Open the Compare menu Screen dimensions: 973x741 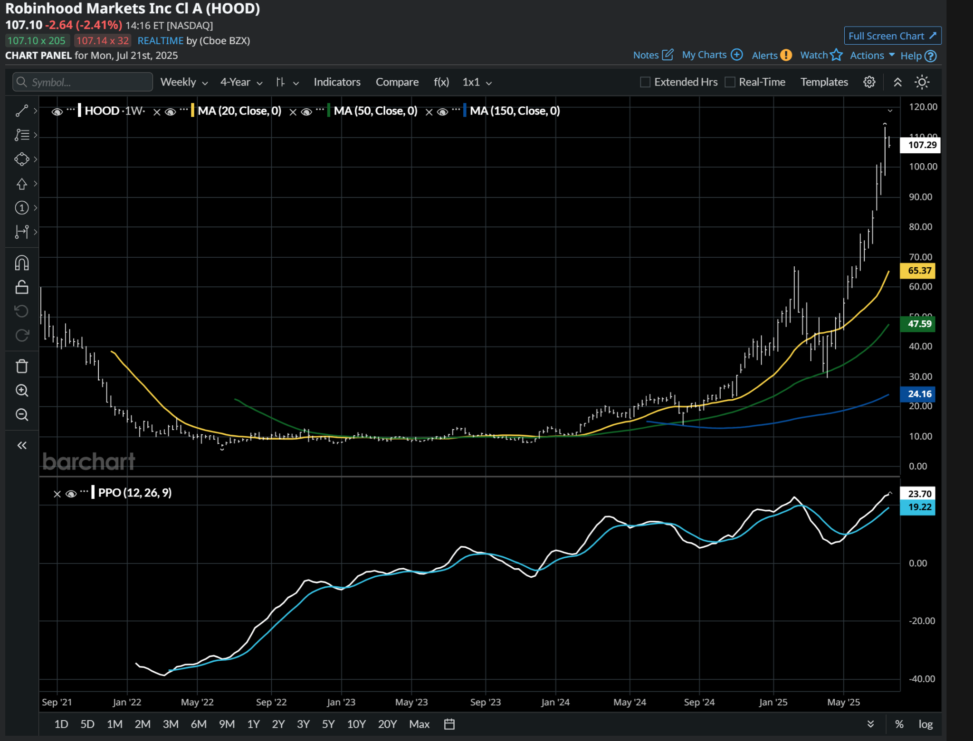click(397, 82)
